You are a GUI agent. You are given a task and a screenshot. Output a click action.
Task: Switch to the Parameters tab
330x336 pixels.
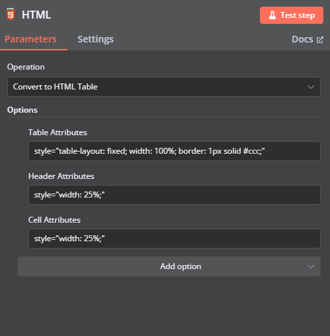coord(30,39)
